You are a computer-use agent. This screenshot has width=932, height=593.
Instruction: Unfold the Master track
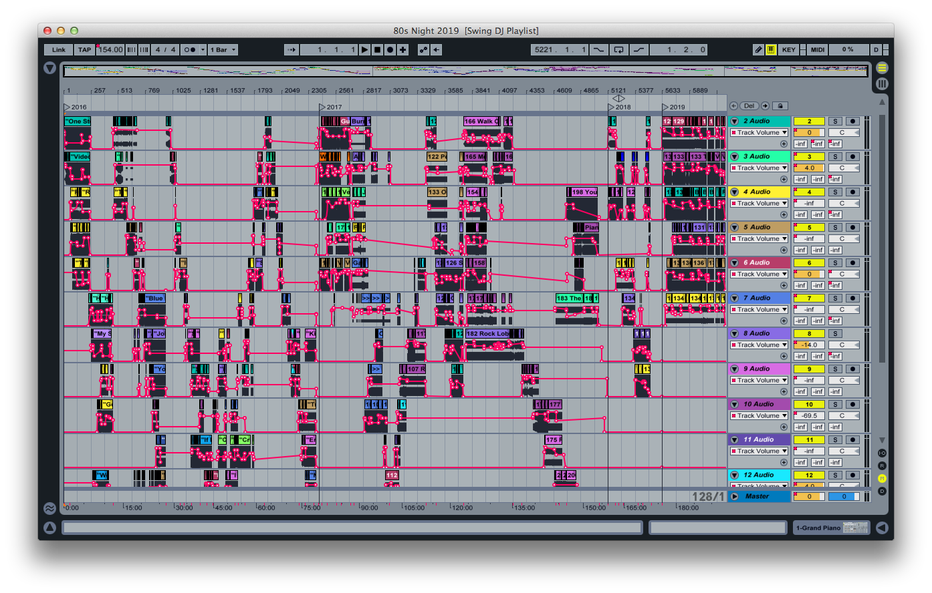734,496
